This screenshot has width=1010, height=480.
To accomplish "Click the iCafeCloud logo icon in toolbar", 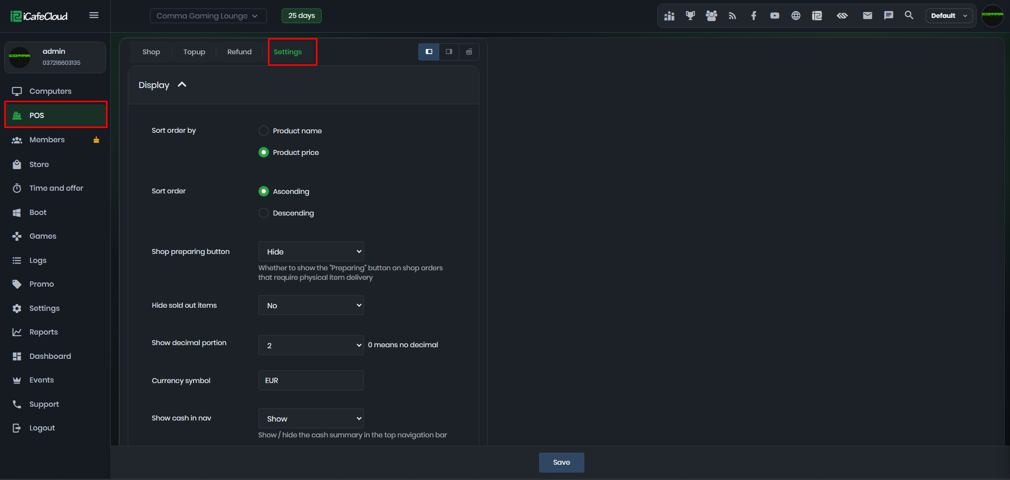I will 817,16.
